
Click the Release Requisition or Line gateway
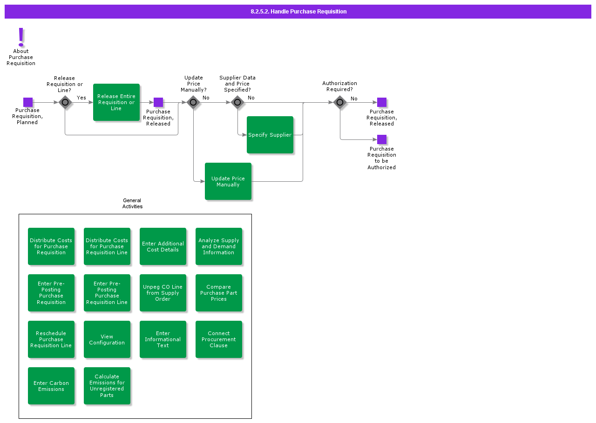[65, 102]
